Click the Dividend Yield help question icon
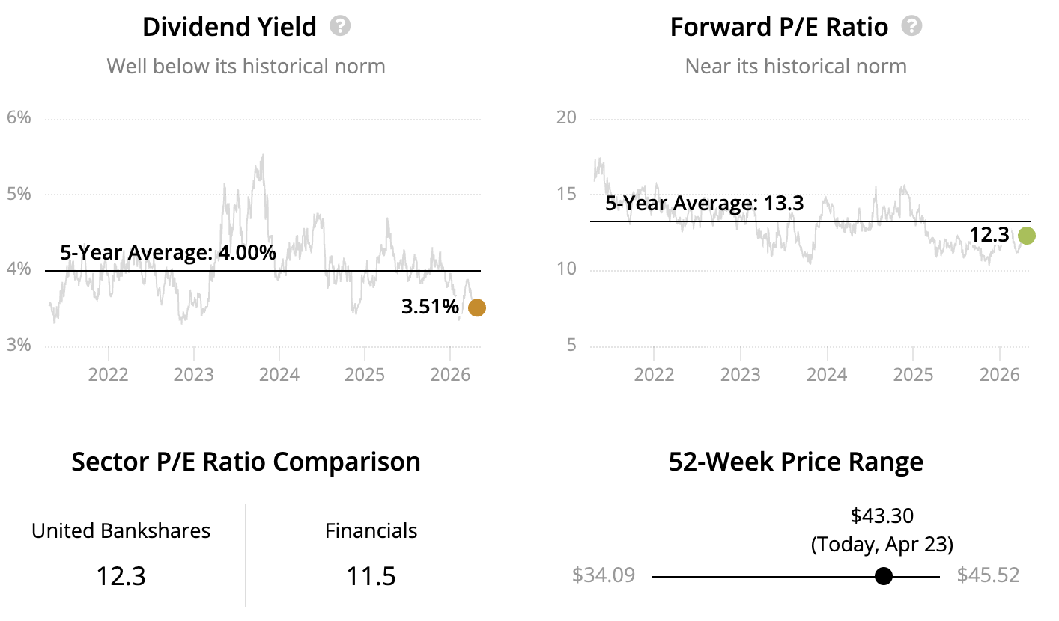 click(x=340, y=27)
